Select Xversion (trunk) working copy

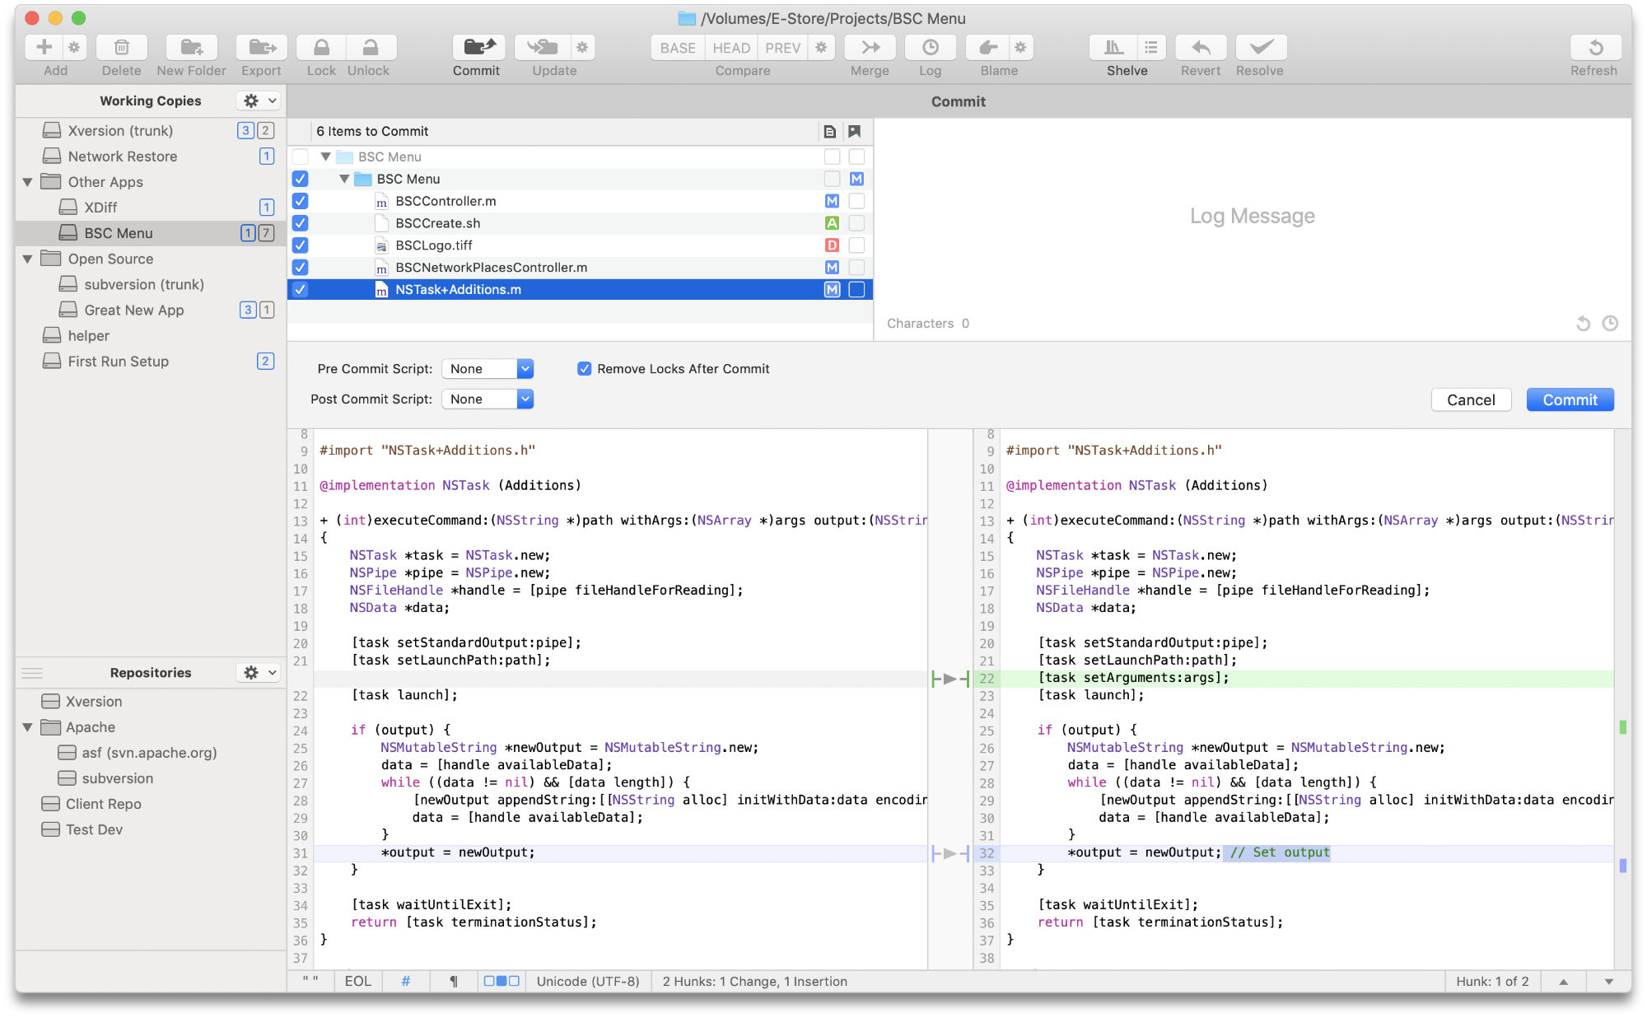pyautogui.click(x=151, y=131)
